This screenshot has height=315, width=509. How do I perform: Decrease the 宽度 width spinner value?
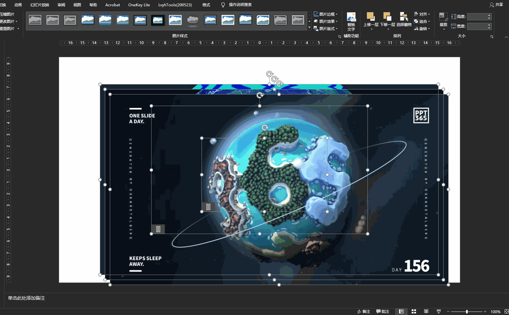tap(489, 28)
